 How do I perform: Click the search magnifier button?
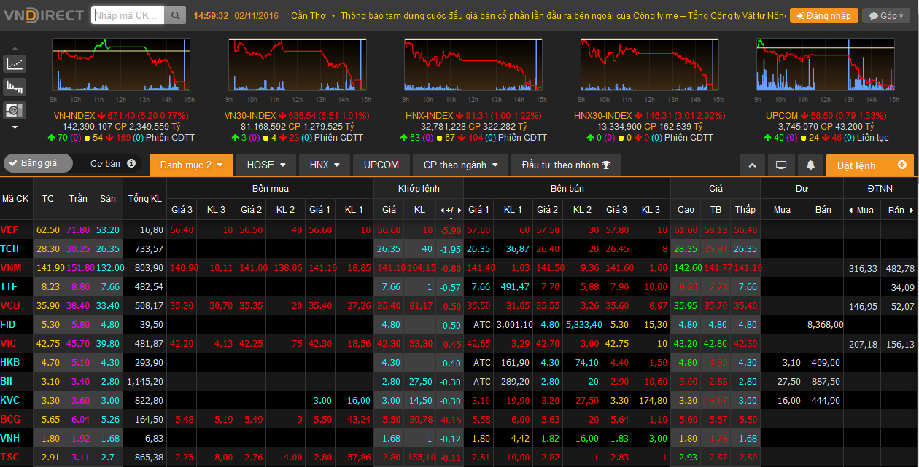pyautogui.click(x=174, y=15)
